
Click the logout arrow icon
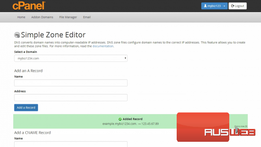coord(232,6)
